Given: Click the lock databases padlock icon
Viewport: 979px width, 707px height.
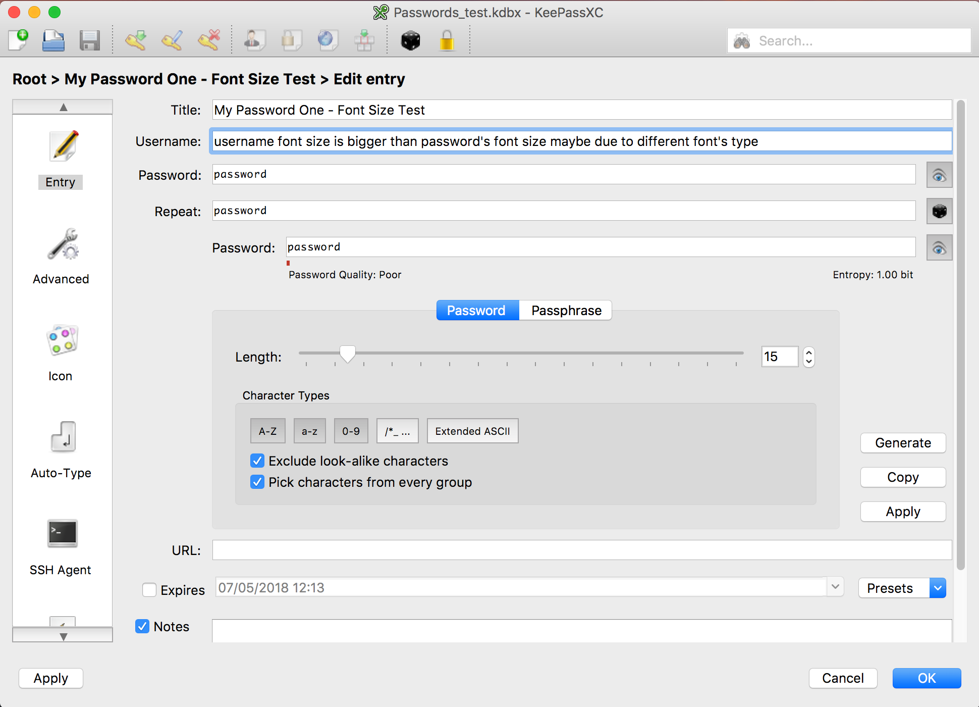Looking at the screenshot, I should (x=447, y=40).
